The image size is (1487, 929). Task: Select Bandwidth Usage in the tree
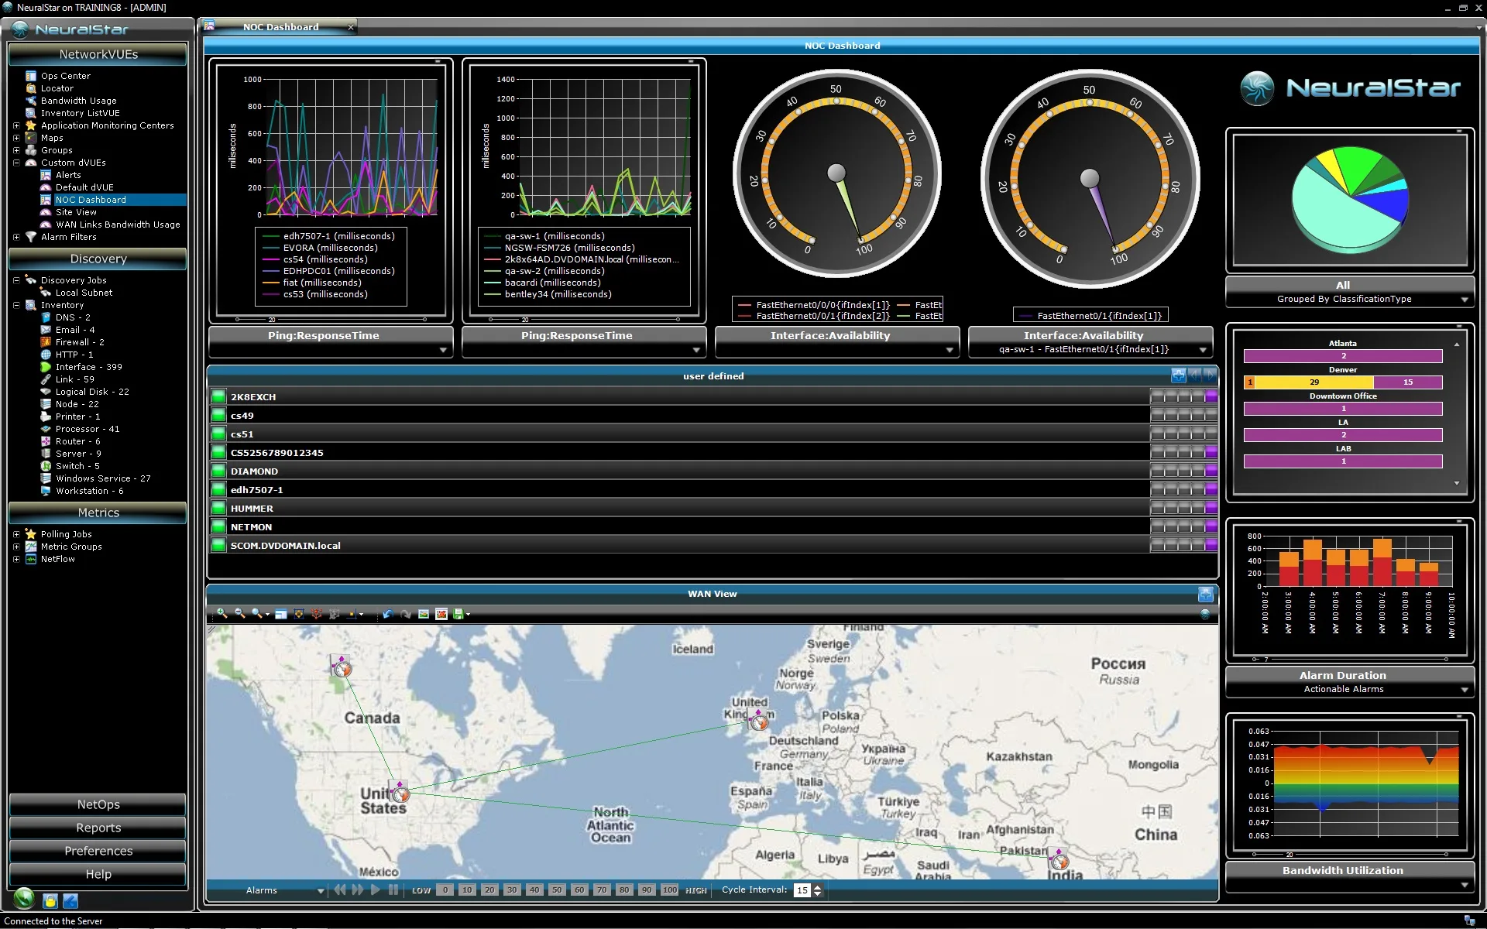[78, 101]
